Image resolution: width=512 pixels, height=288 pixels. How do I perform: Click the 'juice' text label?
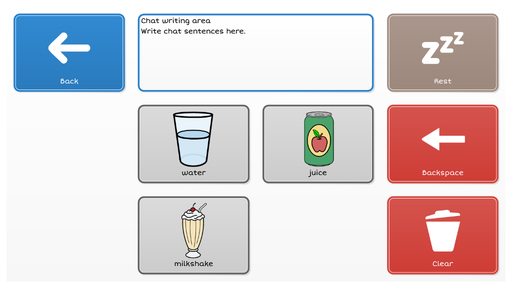(317, 172)
